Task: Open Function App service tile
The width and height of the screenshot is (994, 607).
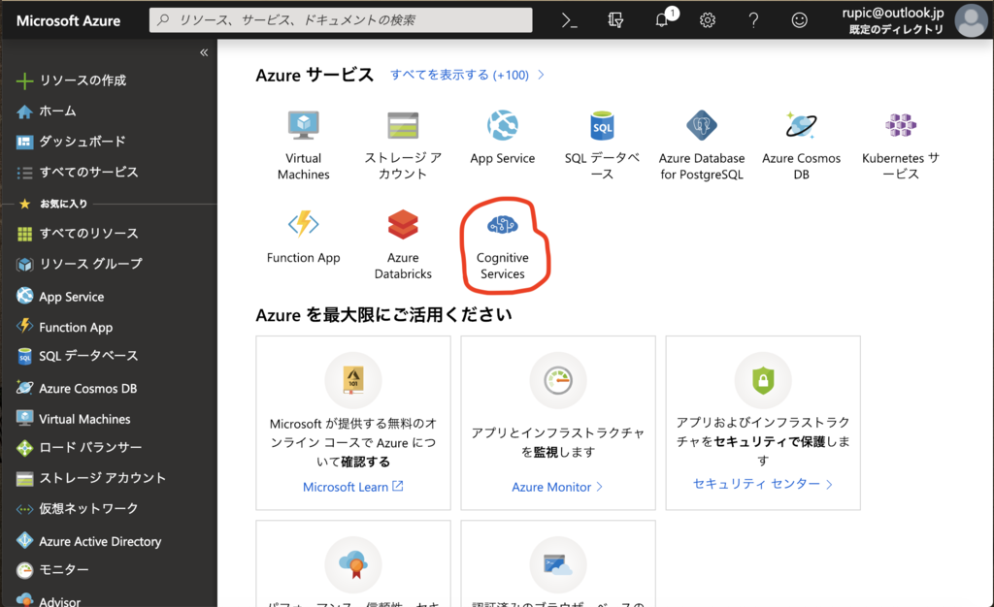Action: coord(304,238)
